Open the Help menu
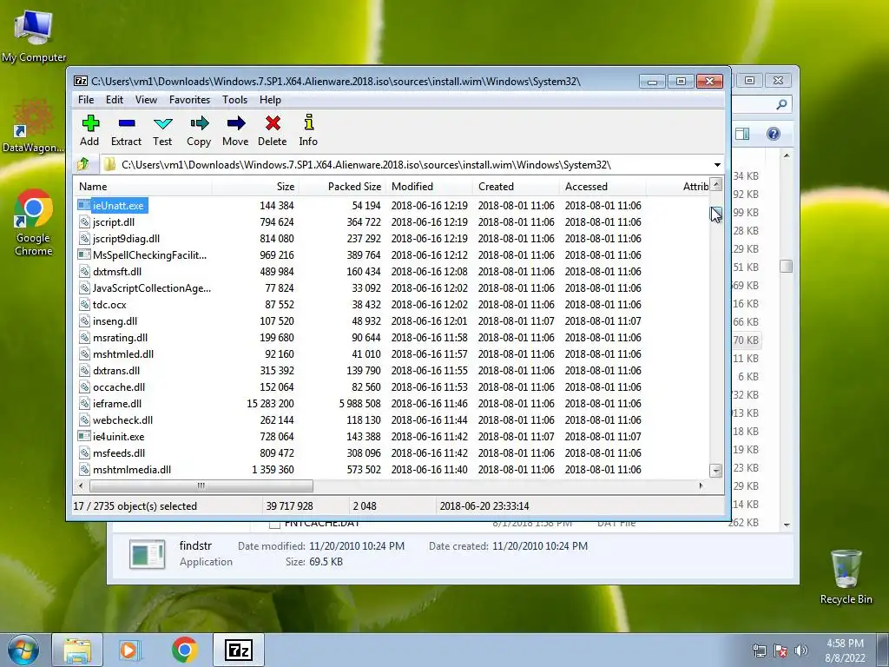This screenshot has width=889, height=667. [271, 100]
